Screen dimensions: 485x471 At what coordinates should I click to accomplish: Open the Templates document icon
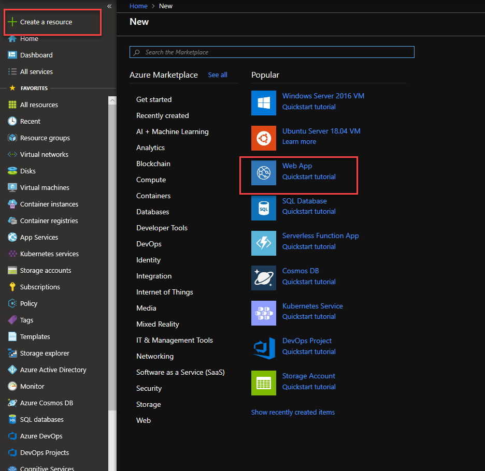(12, 336)
